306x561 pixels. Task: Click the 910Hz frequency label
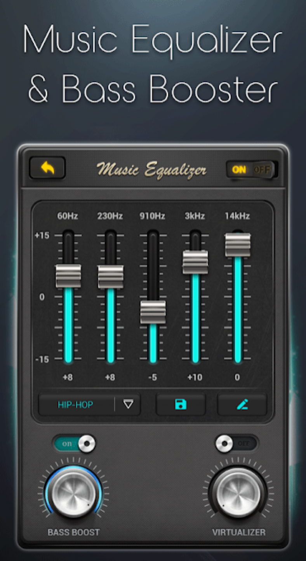[153, 216]
